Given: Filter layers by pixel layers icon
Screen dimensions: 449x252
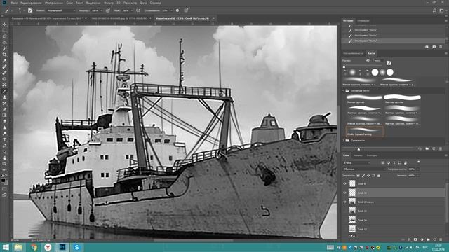Looking at the screenshot, I should coord(383,162).
